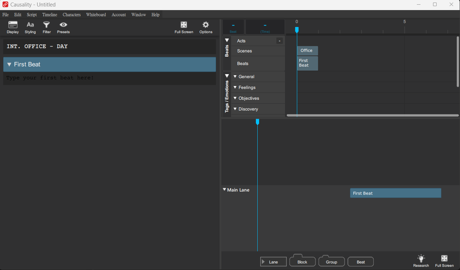
Task: Collapse the Main Lane triangle
Action: 225,189
